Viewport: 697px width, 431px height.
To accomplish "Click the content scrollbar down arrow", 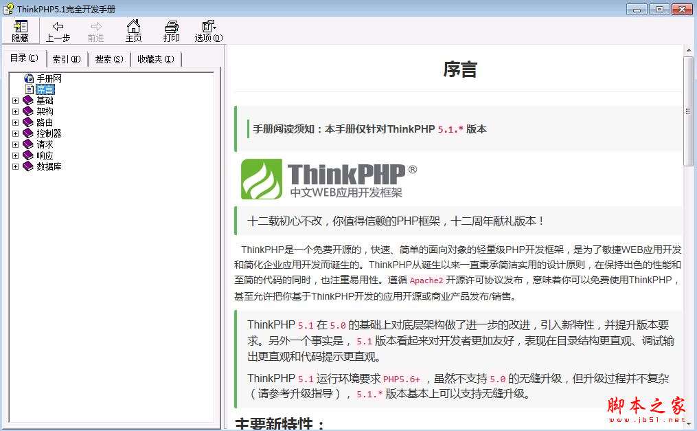I will click(689, 423).
